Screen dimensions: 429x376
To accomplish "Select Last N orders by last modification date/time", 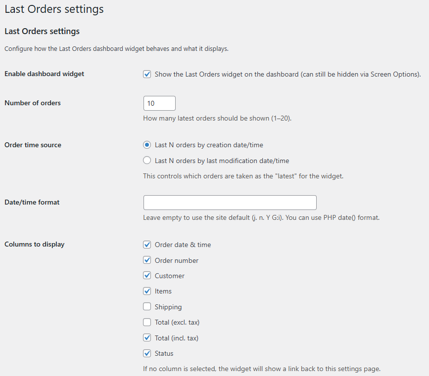I will coord(147,161).
